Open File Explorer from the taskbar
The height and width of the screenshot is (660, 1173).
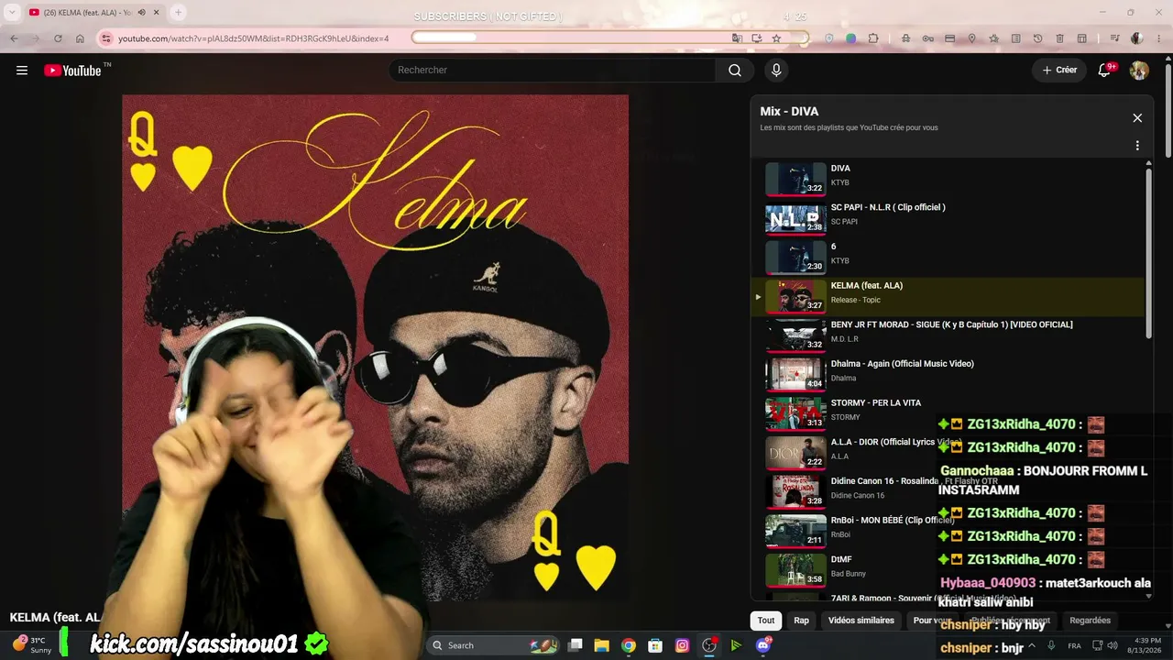(x=602, y=645)
